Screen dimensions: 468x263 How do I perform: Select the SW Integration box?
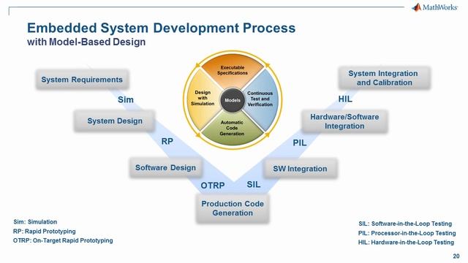tap(300, 169)
